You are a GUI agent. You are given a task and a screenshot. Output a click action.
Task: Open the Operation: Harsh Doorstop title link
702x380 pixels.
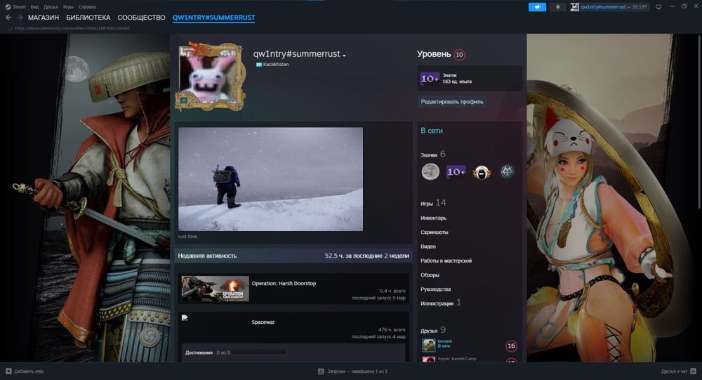tap(284, 283)
